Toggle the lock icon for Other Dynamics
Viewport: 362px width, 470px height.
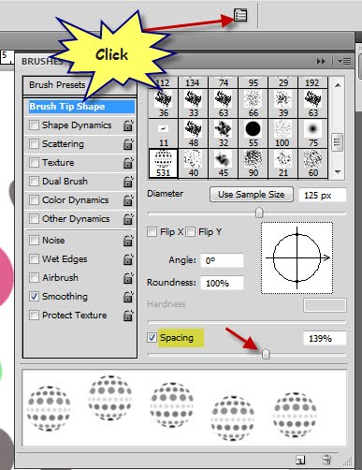click(x=128, y=219)
